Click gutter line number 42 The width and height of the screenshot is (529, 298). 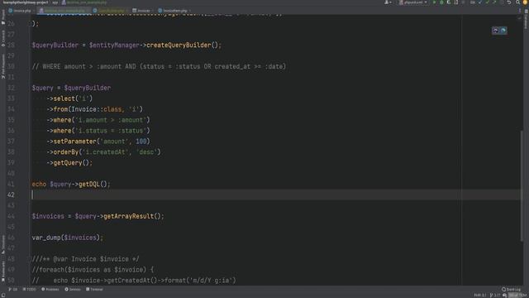pos(11,195)
